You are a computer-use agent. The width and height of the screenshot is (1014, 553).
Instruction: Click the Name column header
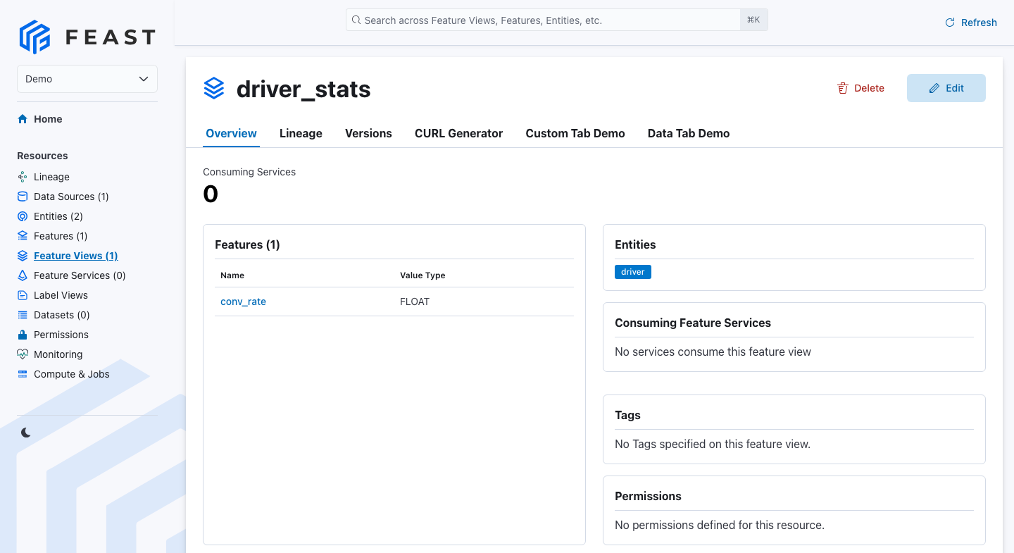[232, 275]
